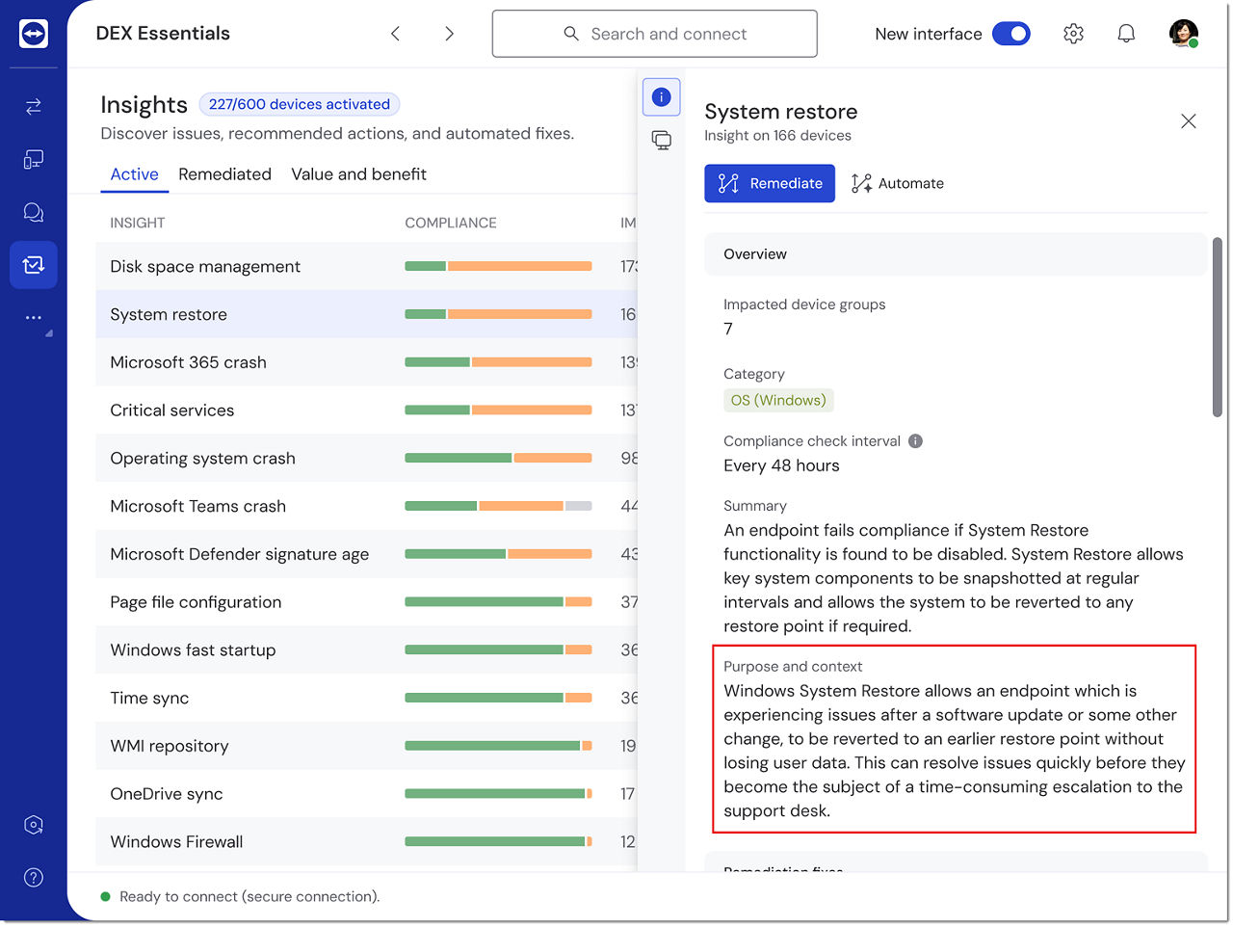Screen dimensions: 1233x927
Task: Expand the three-dot more menu in sidebar
Action: tap(34, 317)
